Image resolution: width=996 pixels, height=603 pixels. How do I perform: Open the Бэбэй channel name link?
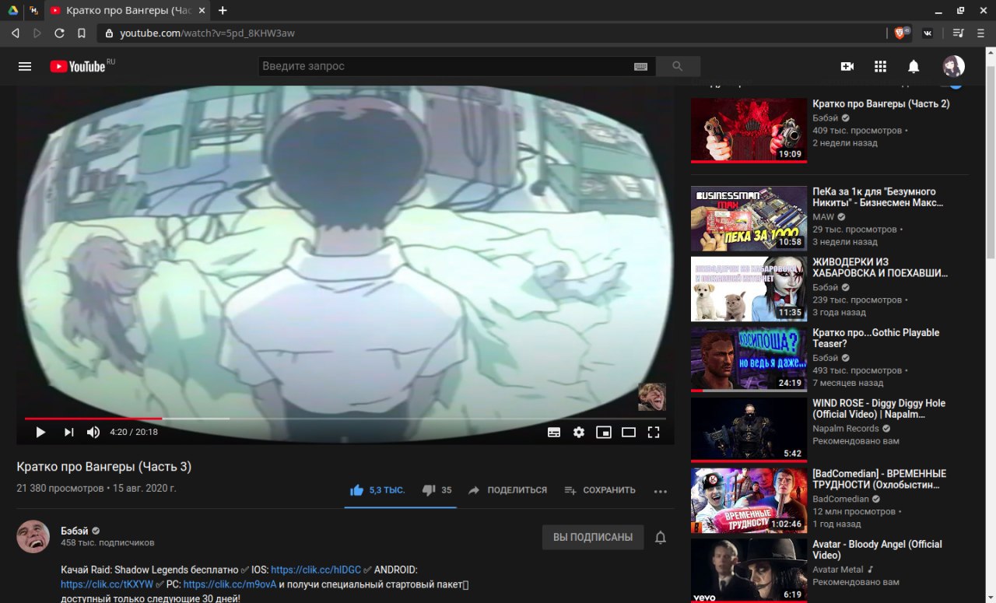pyautogui.click(x=75, y=531)
